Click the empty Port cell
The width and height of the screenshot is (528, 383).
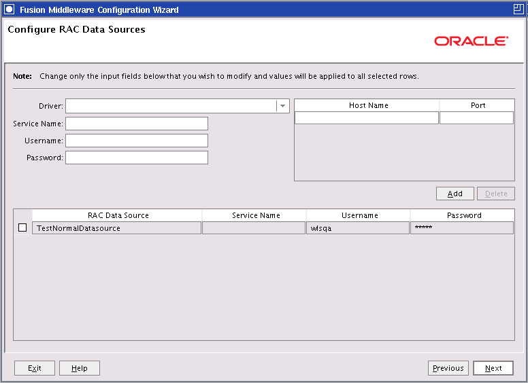coord(476,118)
